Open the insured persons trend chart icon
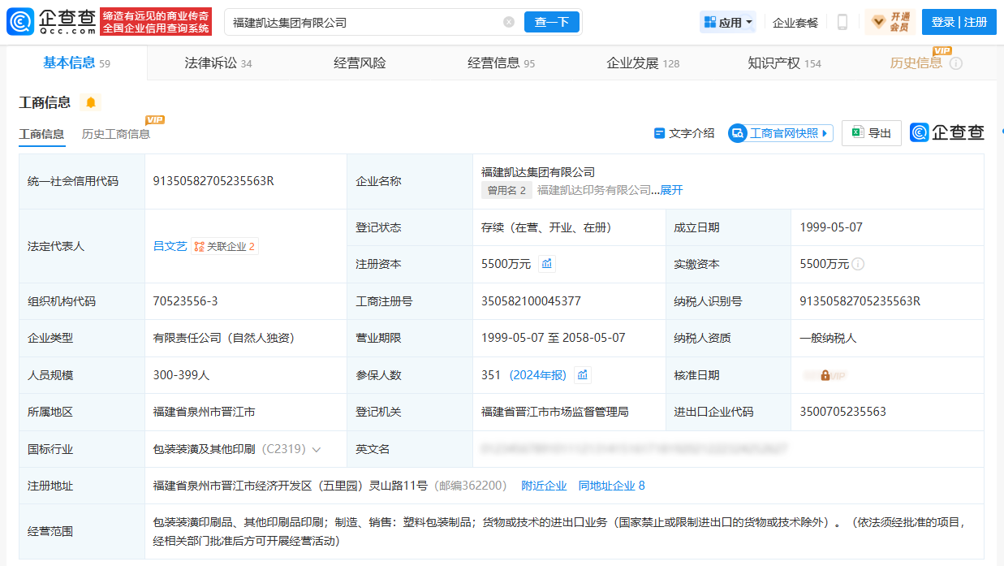Image resolution: width=1004 pixels, height=566 pixels. [x=582, y=375]
